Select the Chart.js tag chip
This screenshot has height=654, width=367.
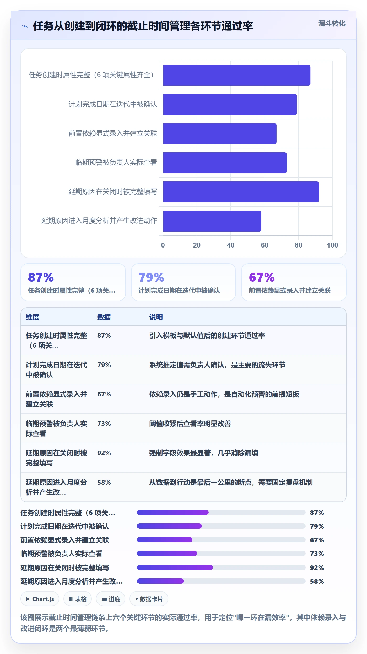[x=40, y=599]
